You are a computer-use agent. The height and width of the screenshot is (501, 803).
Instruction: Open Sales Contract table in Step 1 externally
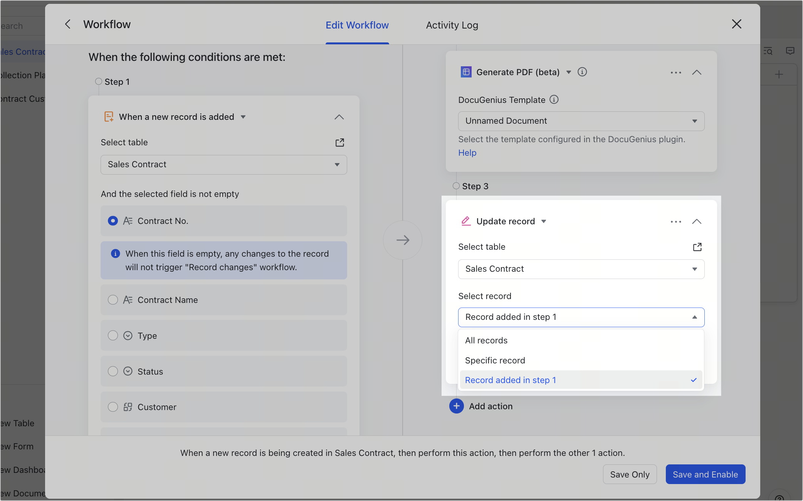339,143
